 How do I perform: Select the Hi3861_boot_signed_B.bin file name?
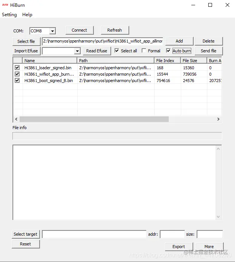tap(49, 81)
